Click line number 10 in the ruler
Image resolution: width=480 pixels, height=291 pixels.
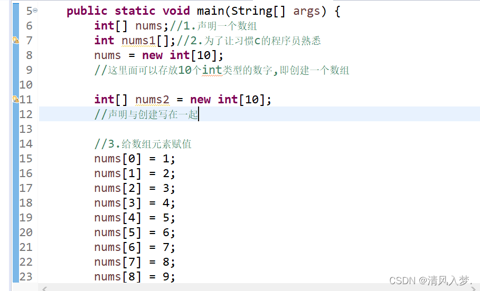26,85
